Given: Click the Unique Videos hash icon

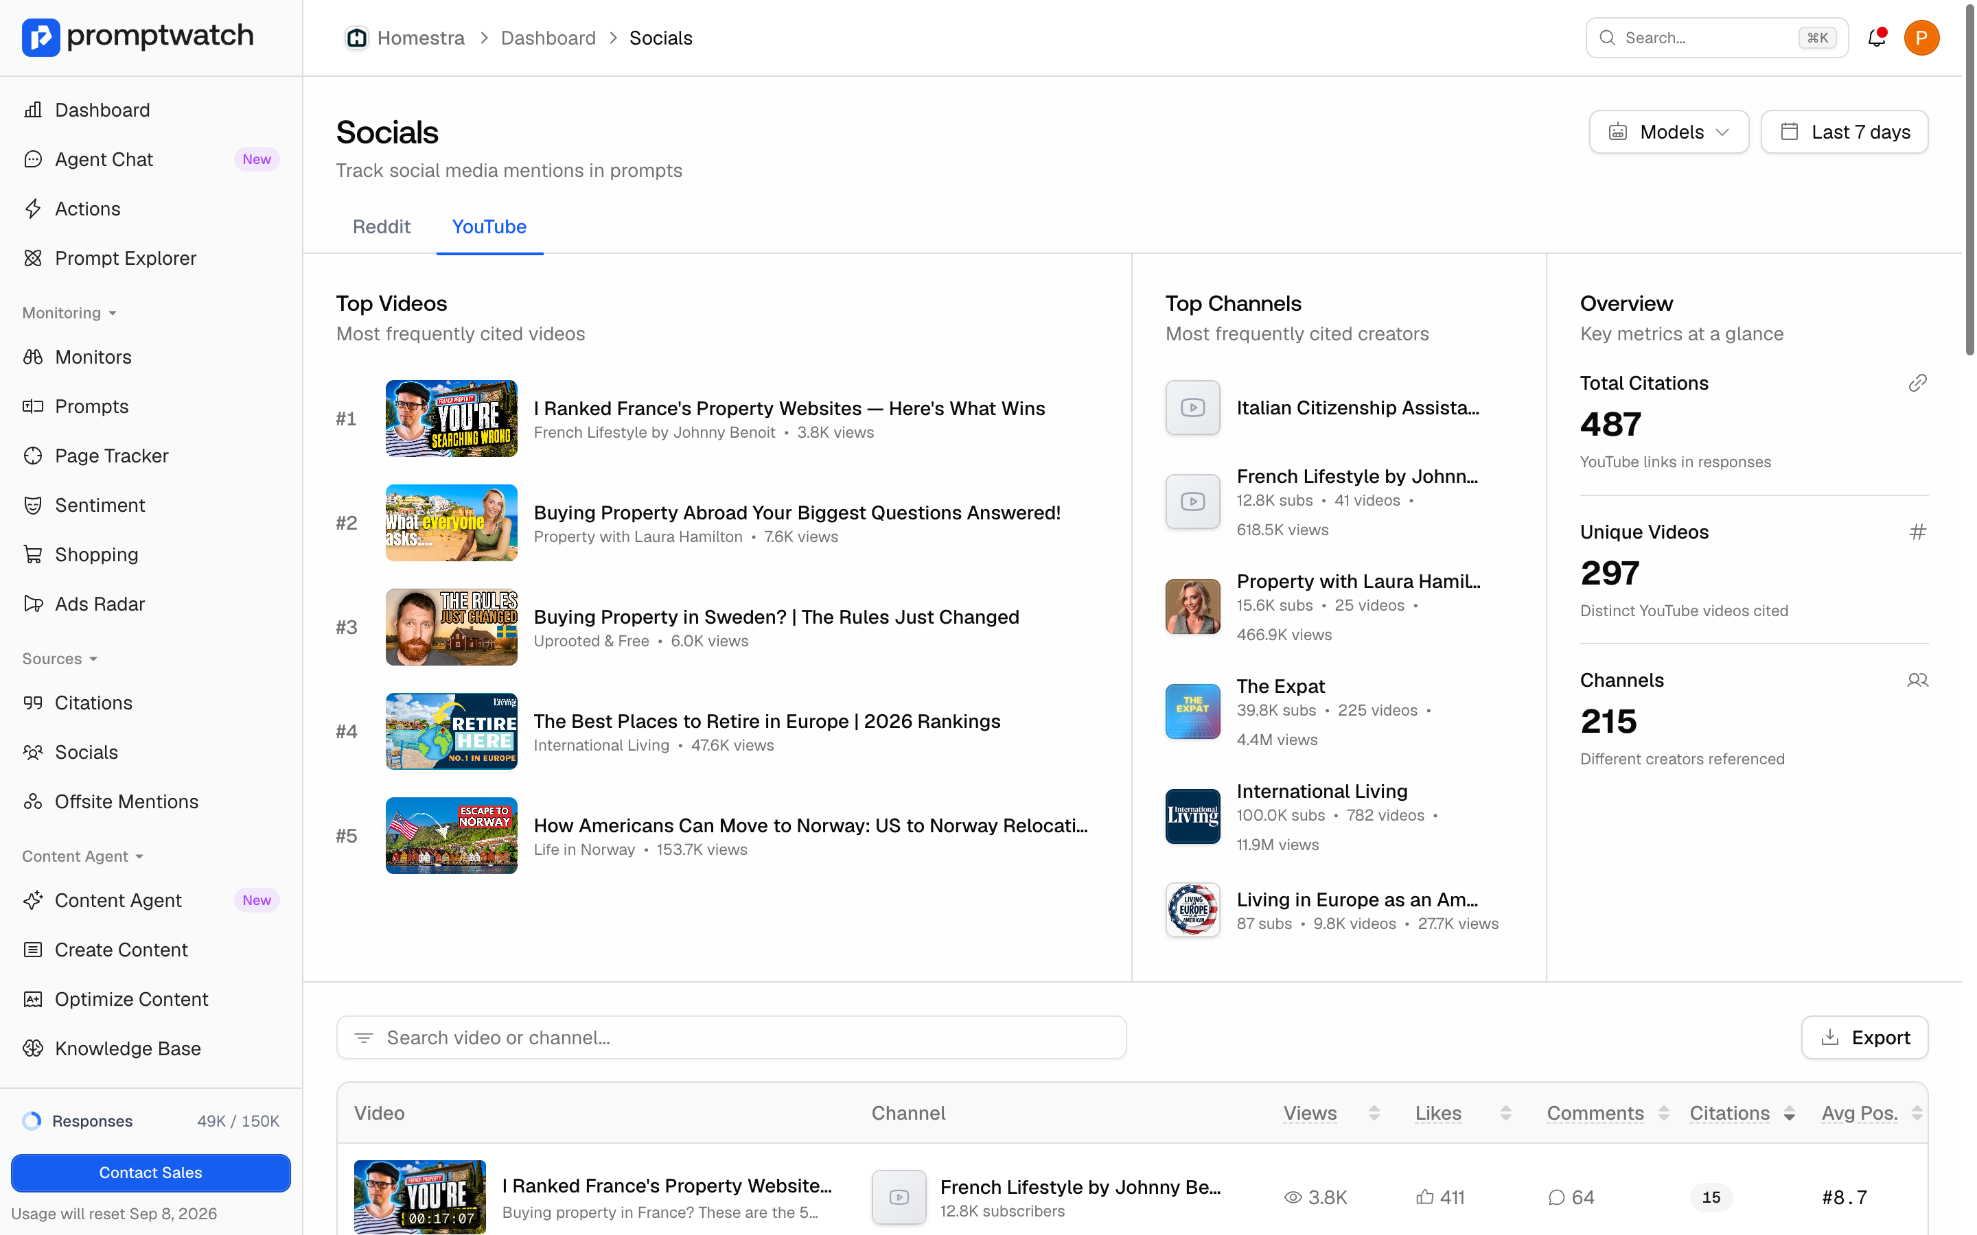Looking at the screenshot, I should (1917, 532).
